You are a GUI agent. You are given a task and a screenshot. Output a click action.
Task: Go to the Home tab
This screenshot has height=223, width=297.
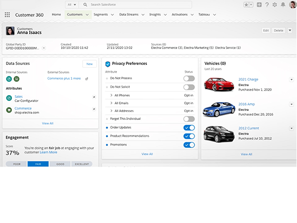pos(56,14)
